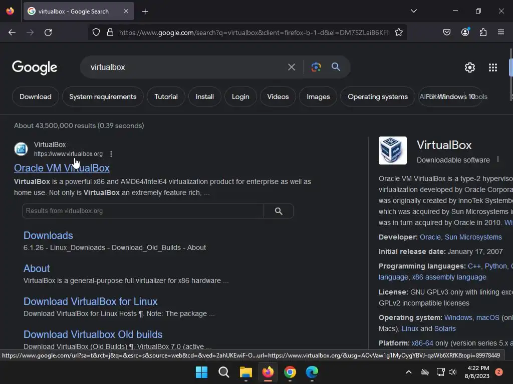Viewport: 513px width, 384px height.
Task: Open the About sitelink
Action: (x=37, y=268)
